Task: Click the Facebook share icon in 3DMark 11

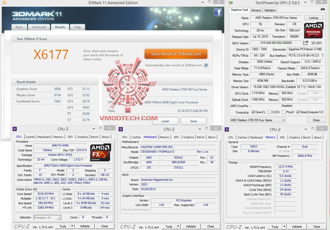Action: (218, 12)
